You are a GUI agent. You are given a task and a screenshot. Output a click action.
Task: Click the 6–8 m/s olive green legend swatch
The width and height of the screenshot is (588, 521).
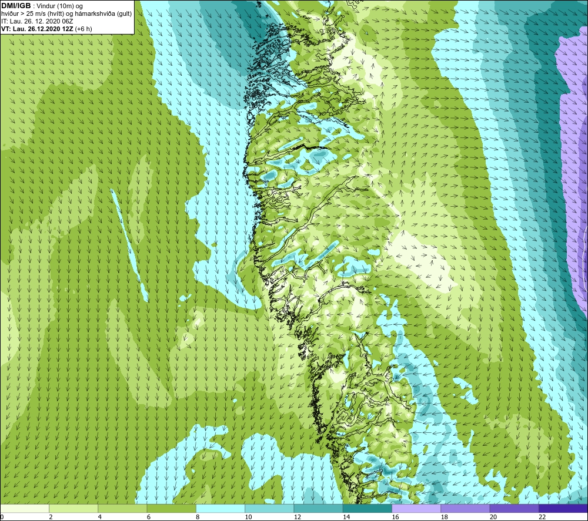coord(171,509)
